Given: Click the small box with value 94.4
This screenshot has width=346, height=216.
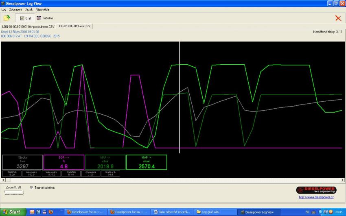Looking at the screenshot, I should point(111,173).
